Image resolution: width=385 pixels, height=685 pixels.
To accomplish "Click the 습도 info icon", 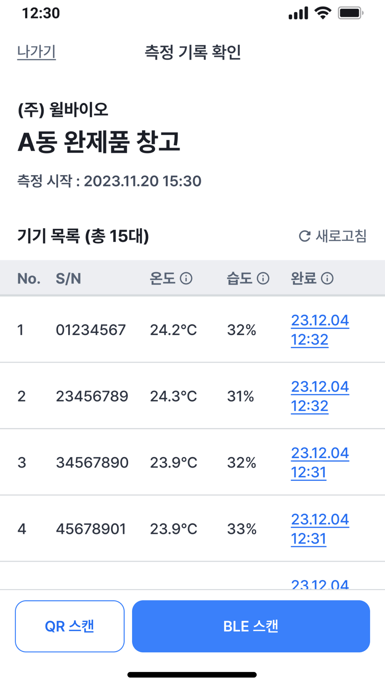I will [x=263, y=278].
